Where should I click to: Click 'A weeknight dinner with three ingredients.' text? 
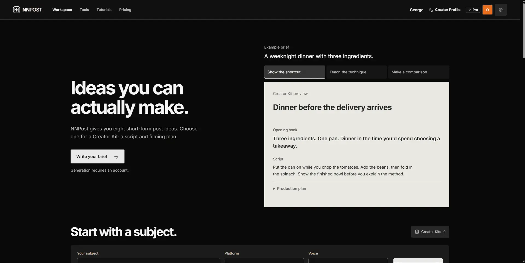tap(319, 56)
